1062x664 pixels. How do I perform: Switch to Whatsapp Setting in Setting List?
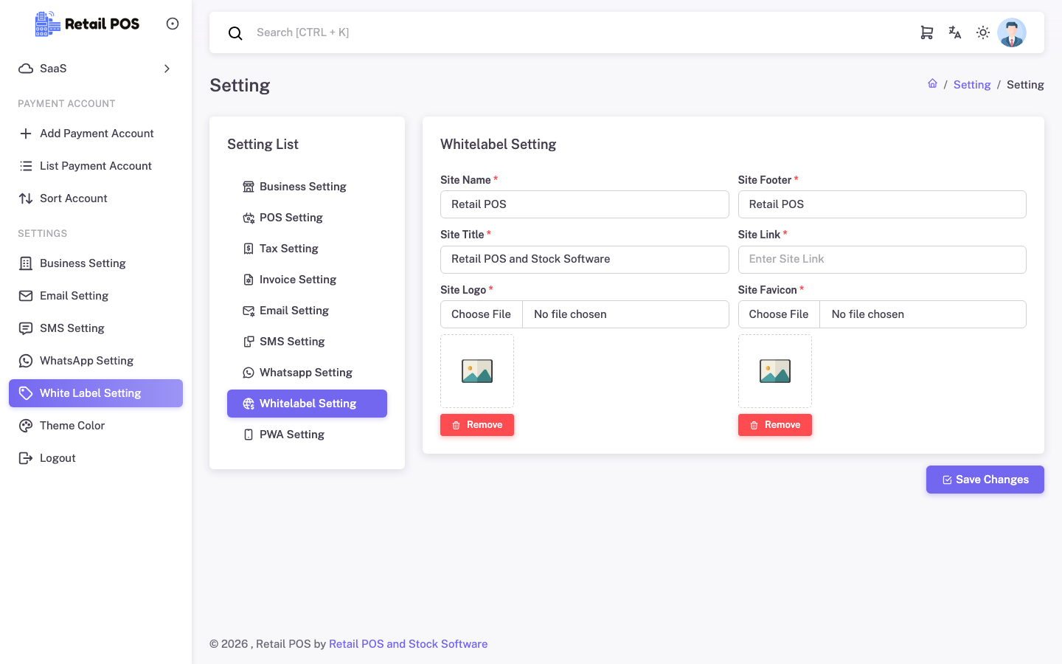[x=307, y=373]
